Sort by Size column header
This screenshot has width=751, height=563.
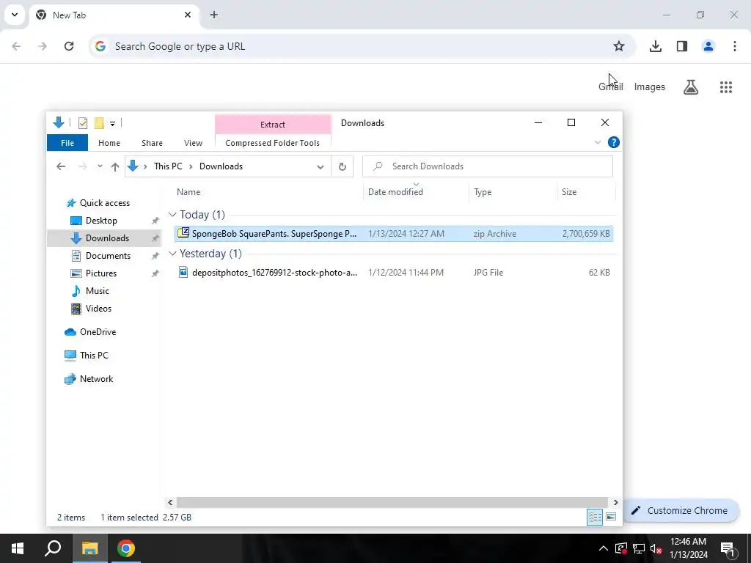586,191
